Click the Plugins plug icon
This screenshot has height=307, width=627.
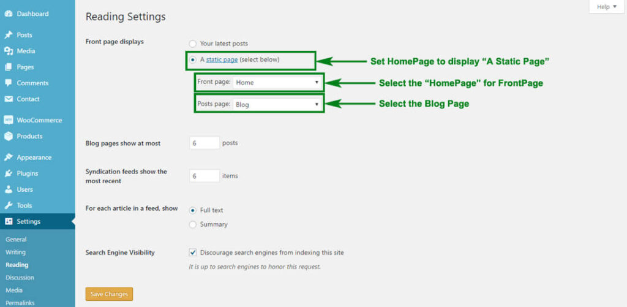(9, 173)
